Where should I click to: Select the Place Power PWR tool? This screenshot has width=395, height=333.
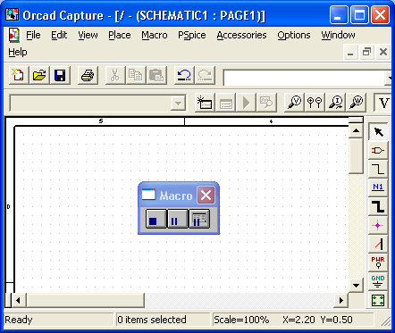pos(378,262)
